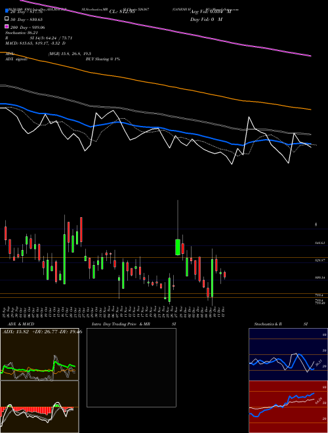The width and height of the screenshot is (328, 433).
Task: Click the 'Avg Vol: 0.034 M' label
Action: pos(211,12)
